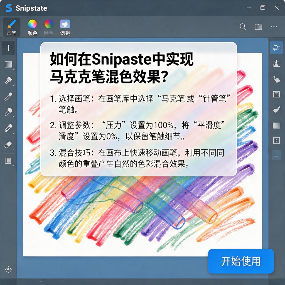Viewport: 285px width, 285px height.
Task: Click the framed columns icon in right sidebar
Action: tap(276, 140)
